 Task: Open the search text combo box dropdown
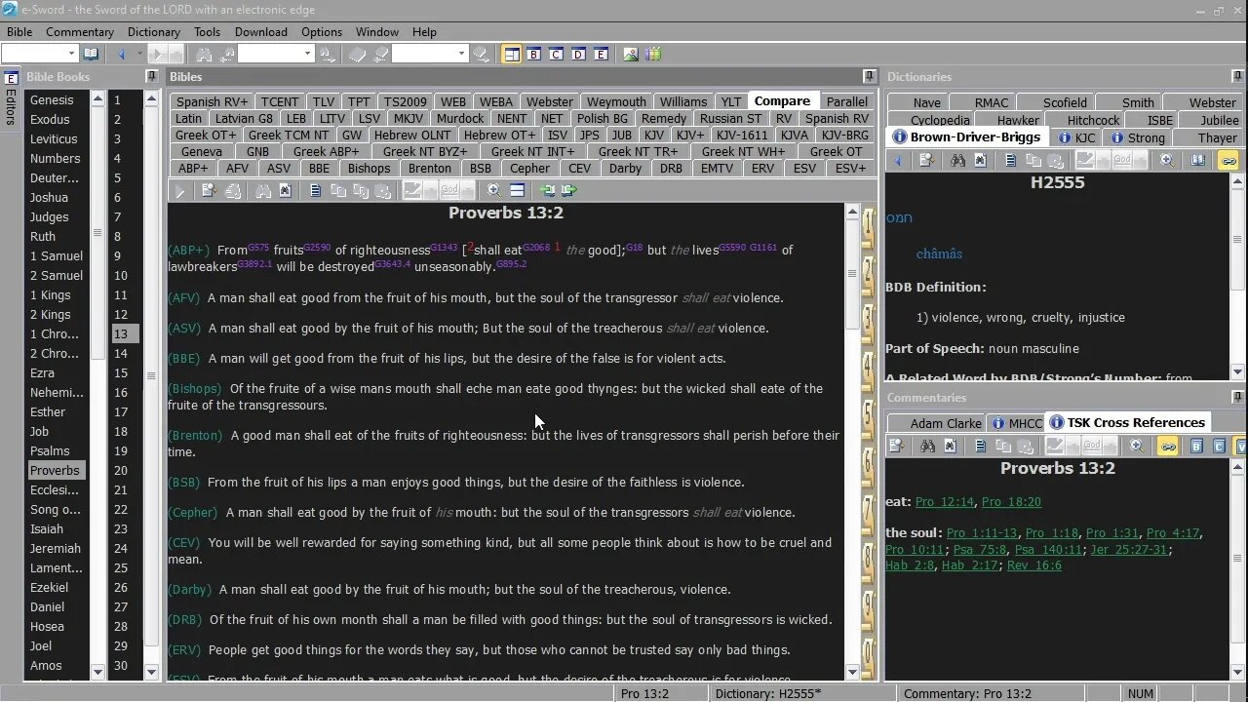pyautogui.click(x=306, y=55)
